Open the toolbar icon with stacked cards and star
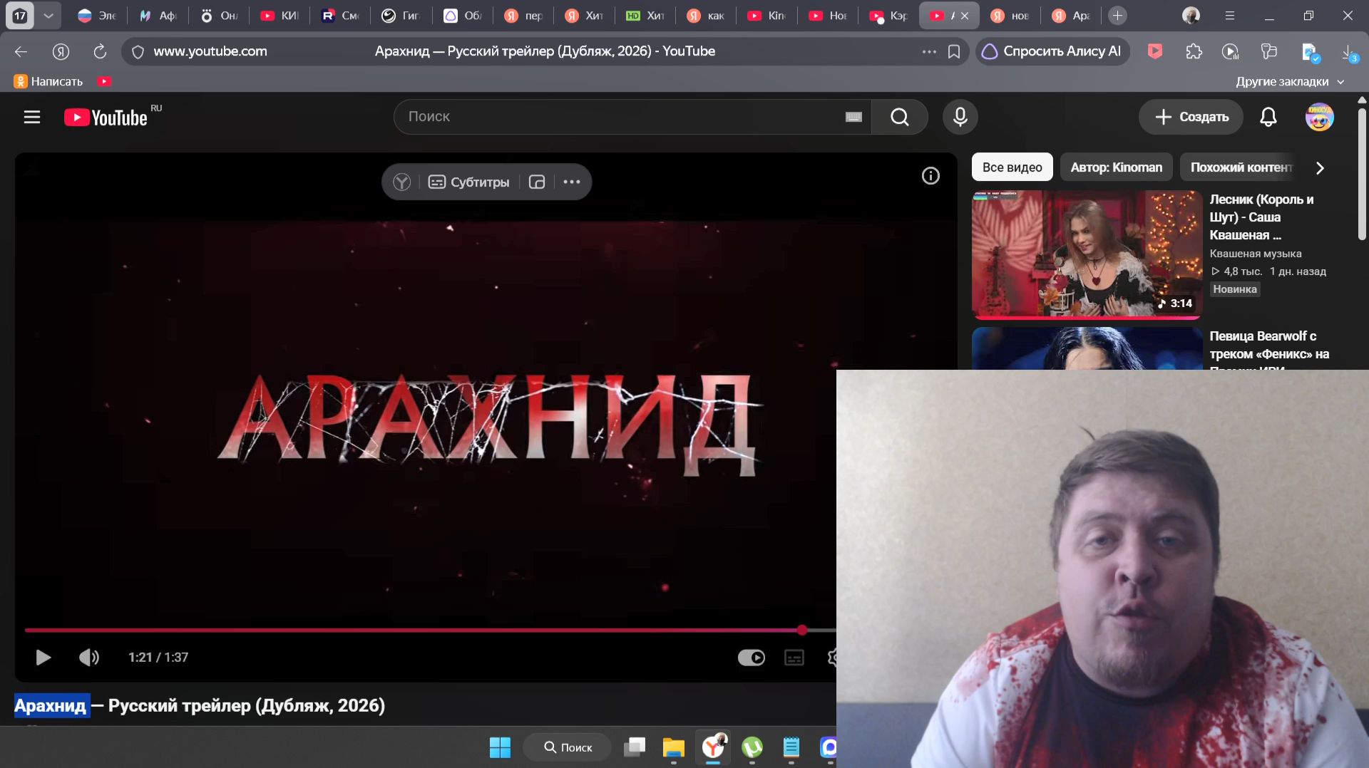Viewport: 1369px width, 768px height. 1269,51
